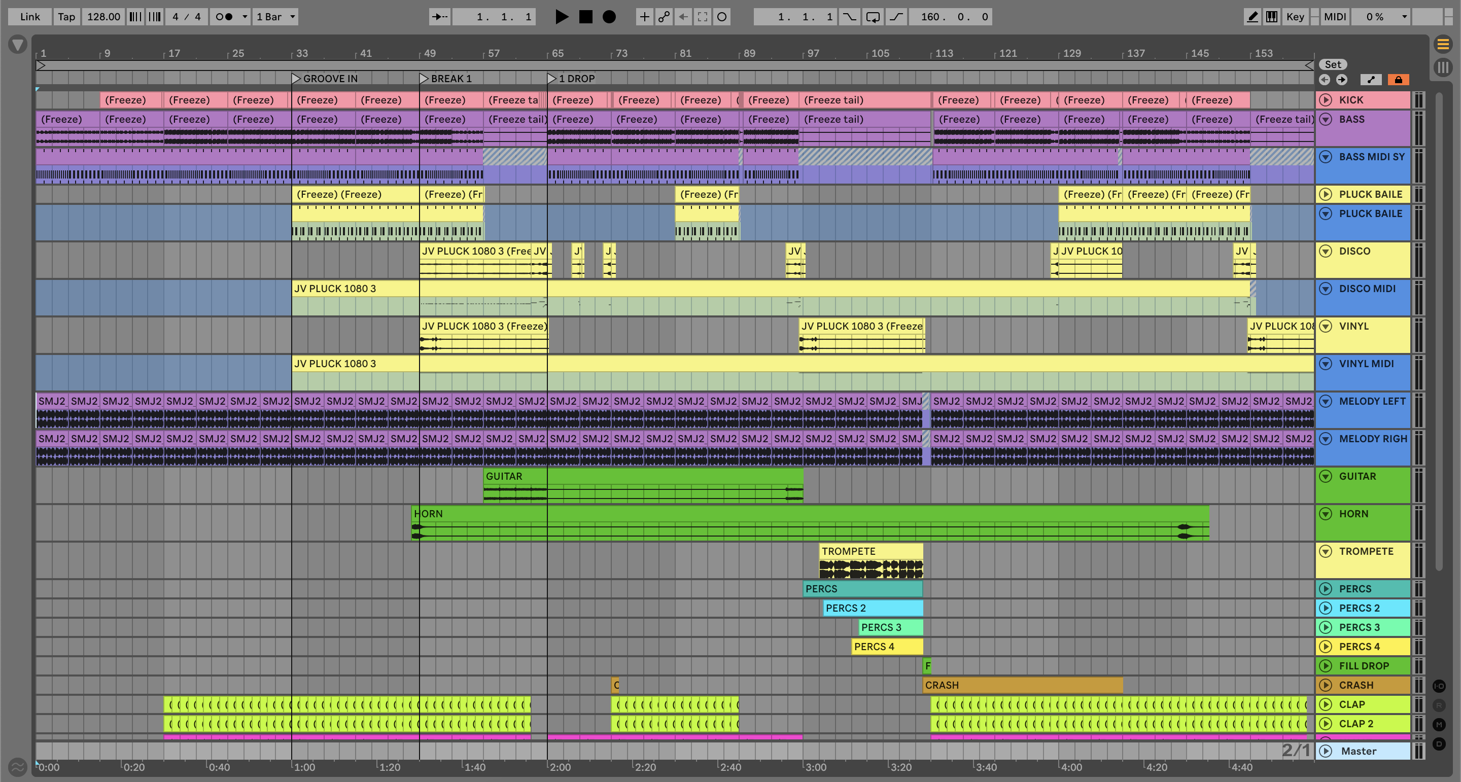
Task: Enable the Automation Arm button
Action: [664, 16]
